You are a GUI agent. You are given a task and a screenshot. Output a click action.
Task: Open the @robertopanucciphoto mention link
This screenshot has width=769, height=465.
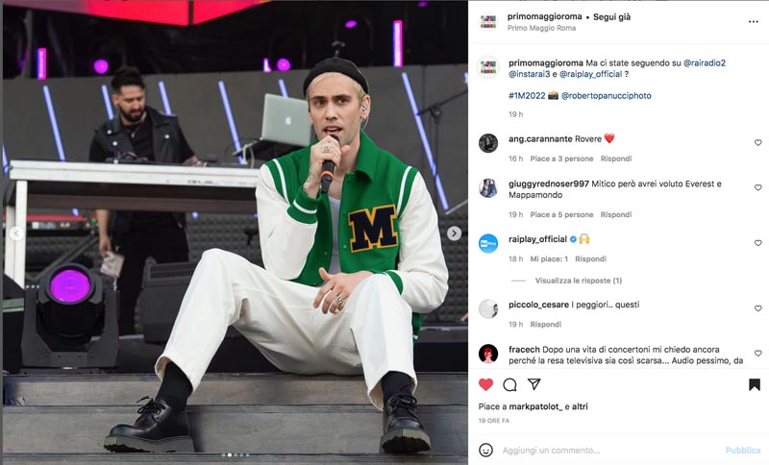point(607,95)
